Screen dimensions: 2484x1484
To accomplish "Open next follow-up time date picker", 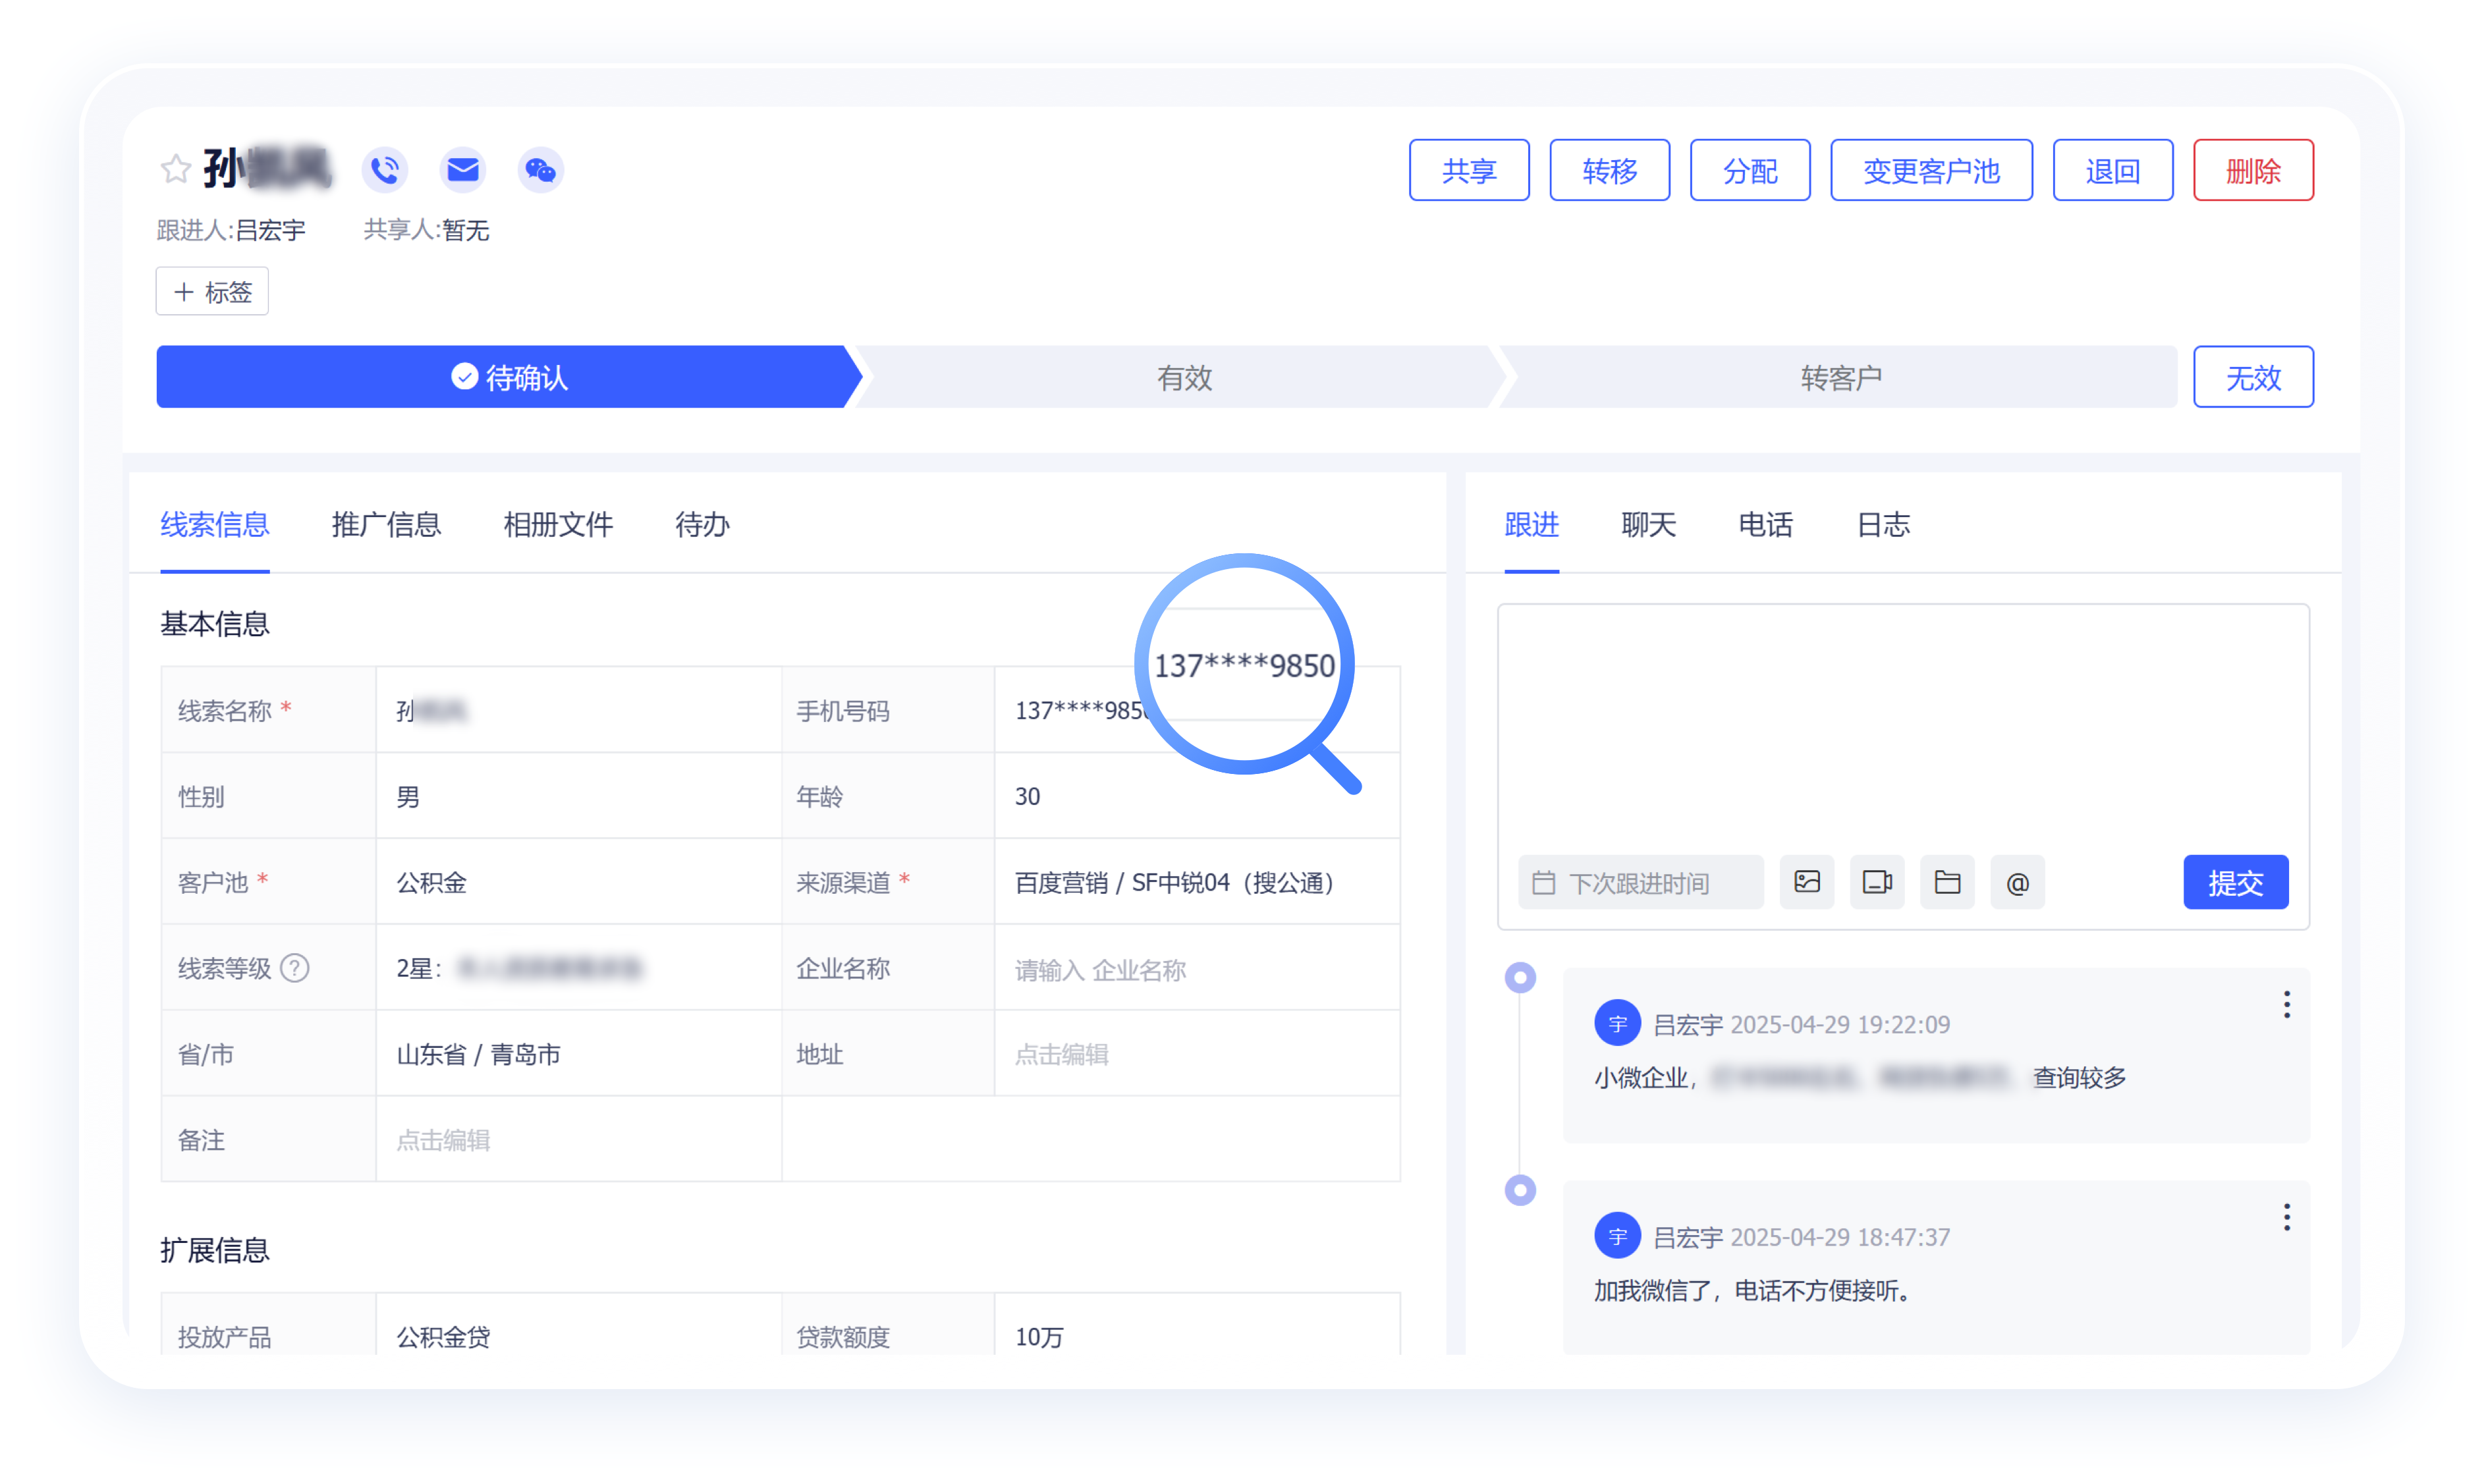I will pyautogui.click(x=1640, y=882).
